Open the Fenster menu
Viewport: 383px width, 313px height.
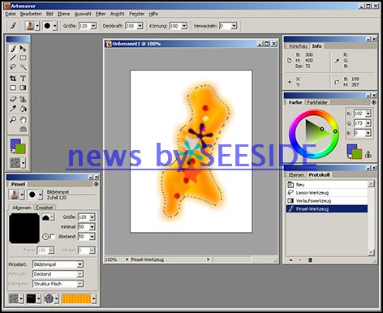point(136,14)
